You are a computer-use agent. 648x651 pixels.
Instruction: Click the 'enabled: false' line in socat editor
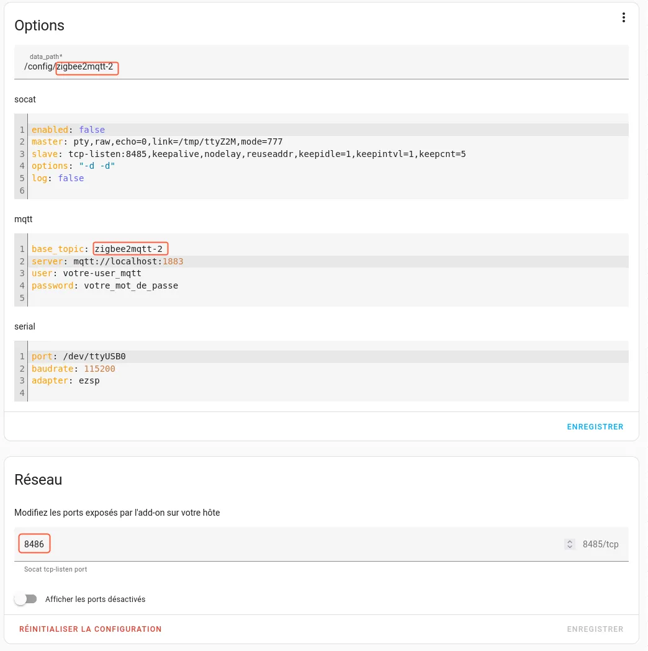click(x=68, y=130)
